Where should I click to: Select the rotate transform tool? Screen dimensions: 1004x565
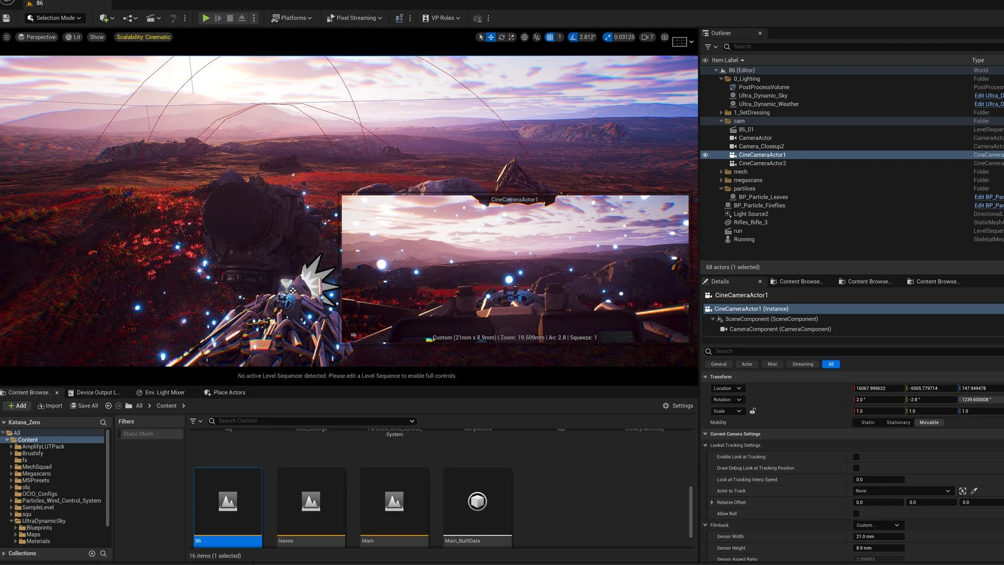501,37
